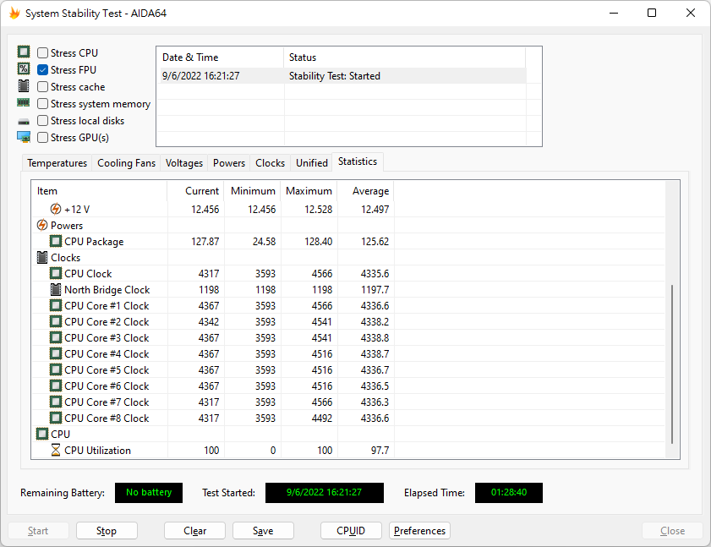
Task: Click the North Bridge Clock icon
Action: 55,289
